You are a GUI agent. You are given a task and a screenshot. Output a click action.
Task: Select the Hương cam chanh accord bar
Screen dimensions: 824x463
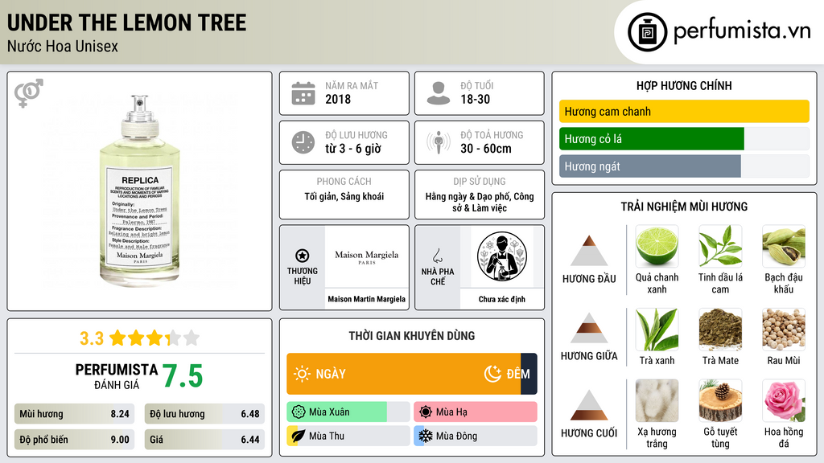tap(684, 111)
